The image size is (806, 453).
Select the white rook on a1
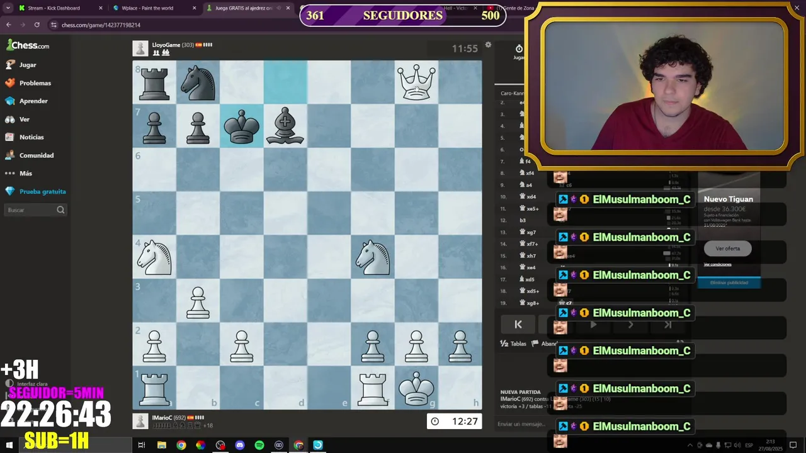click(154, 388)
